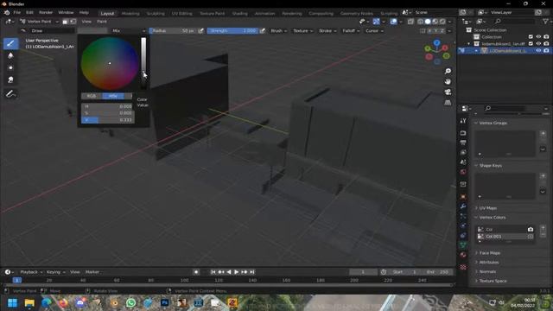Open the Brush settings dropdown

point(278,31)
